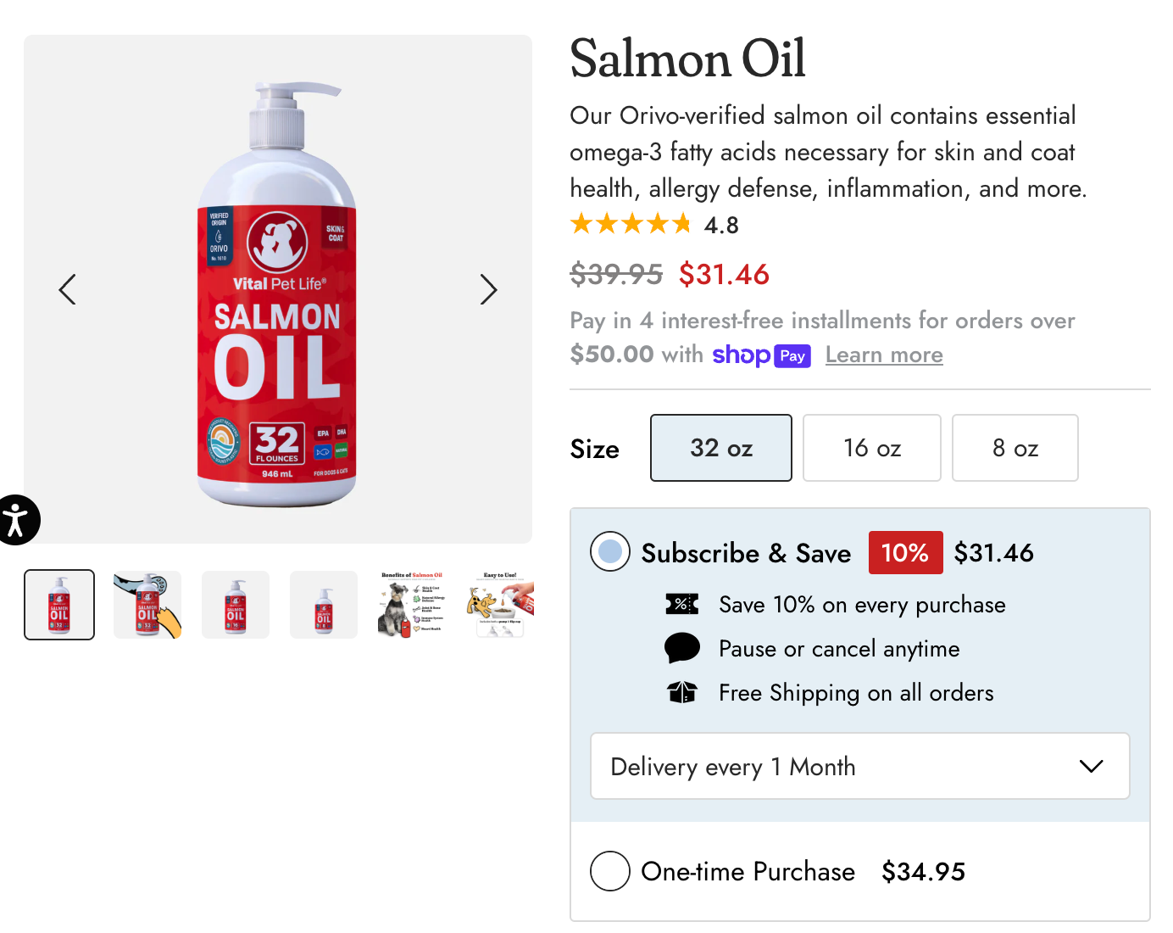Go to previous product image arrow

click(68, 289)
